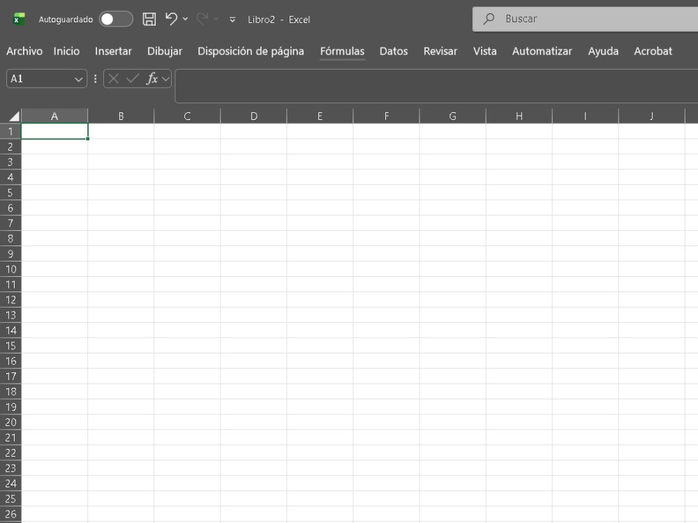Select row 26 header
This screenshot has width=698, height=523.
tap(10, 514)
